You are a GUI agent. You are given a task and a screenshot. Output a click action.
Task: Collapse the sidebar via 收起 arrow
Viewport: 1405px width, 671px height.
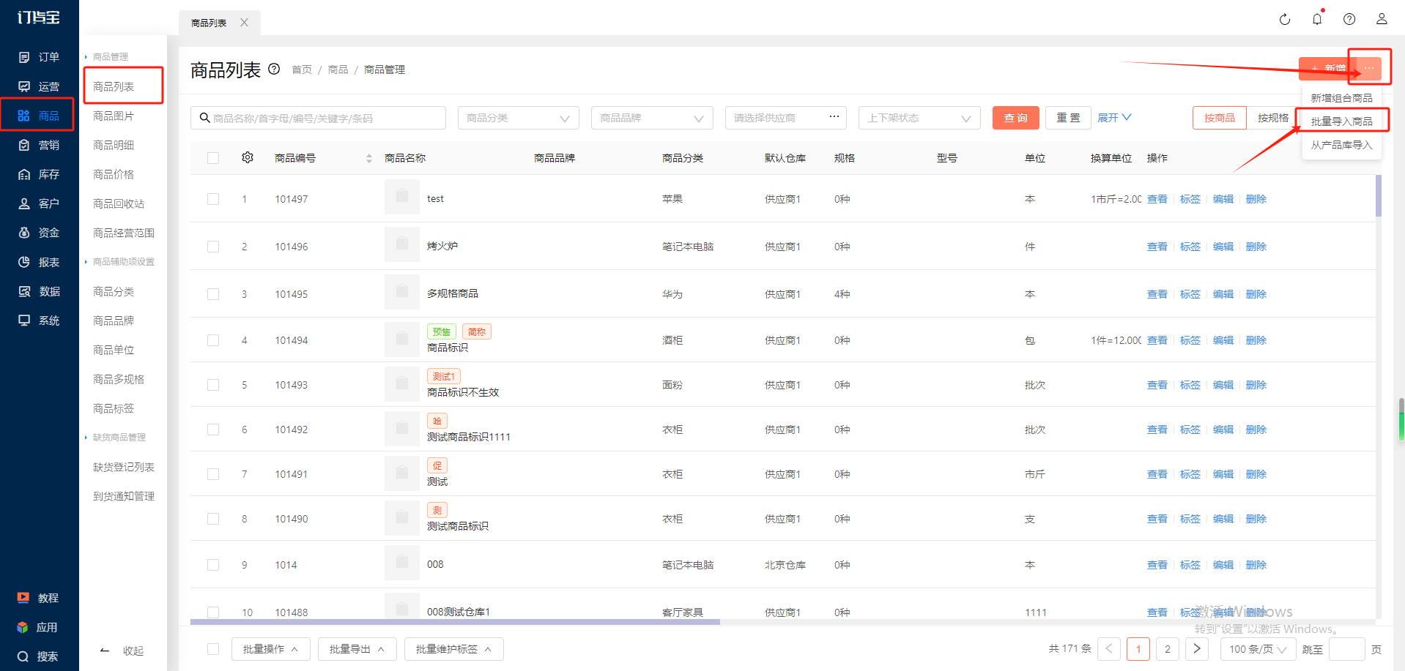click(x=105, y=651)
